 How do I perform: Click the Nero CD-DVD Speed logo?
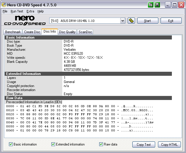[x=25, y=21]
